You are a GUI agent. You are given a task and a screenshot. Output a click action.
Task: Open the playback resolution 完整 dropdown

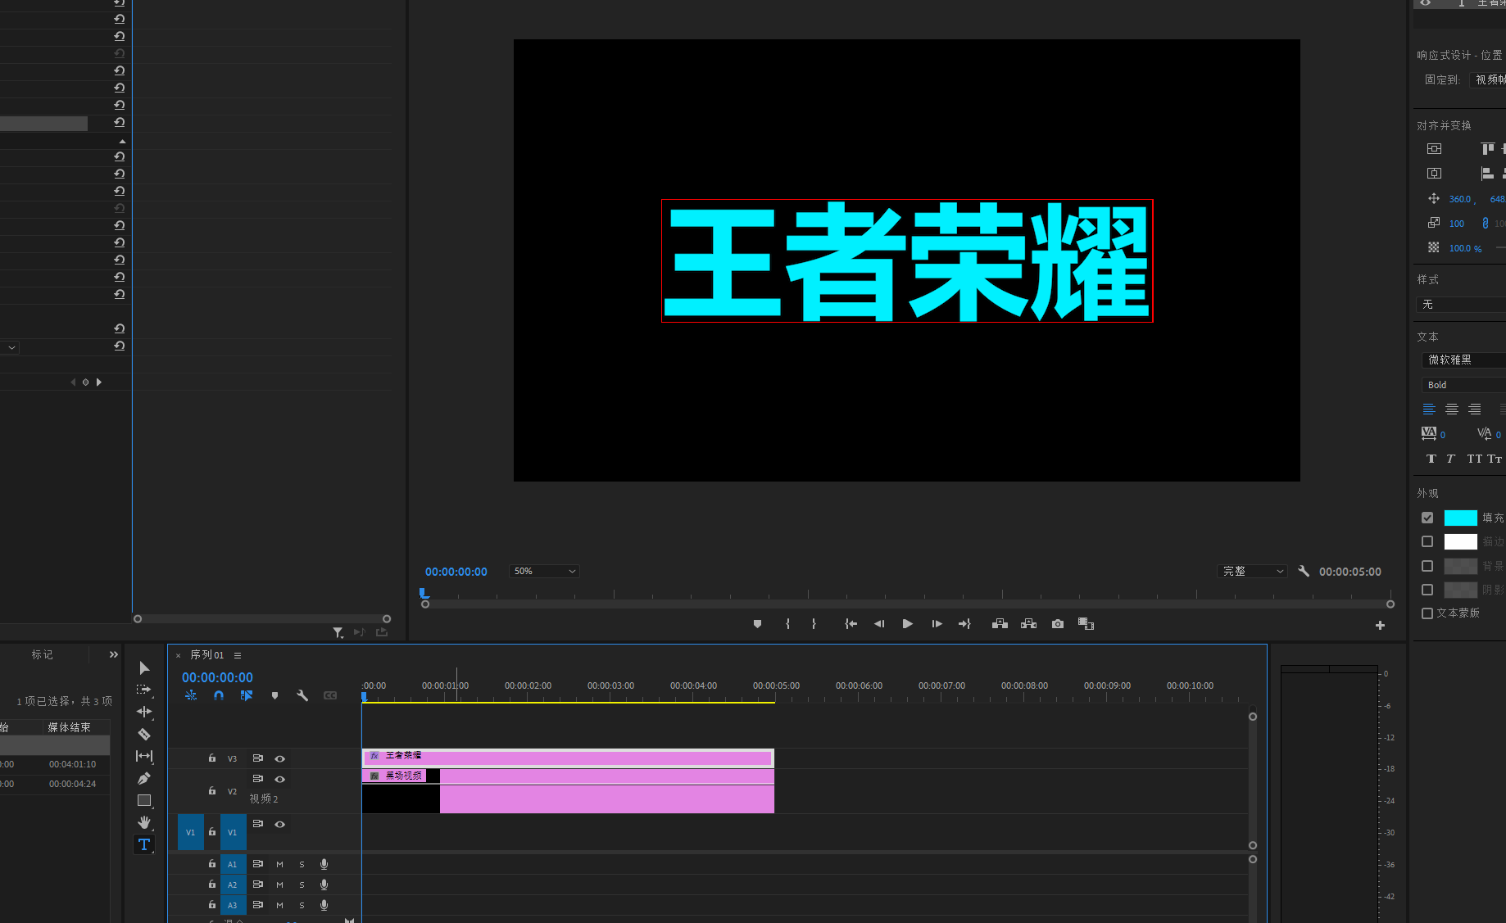(x=1253, y=572)
